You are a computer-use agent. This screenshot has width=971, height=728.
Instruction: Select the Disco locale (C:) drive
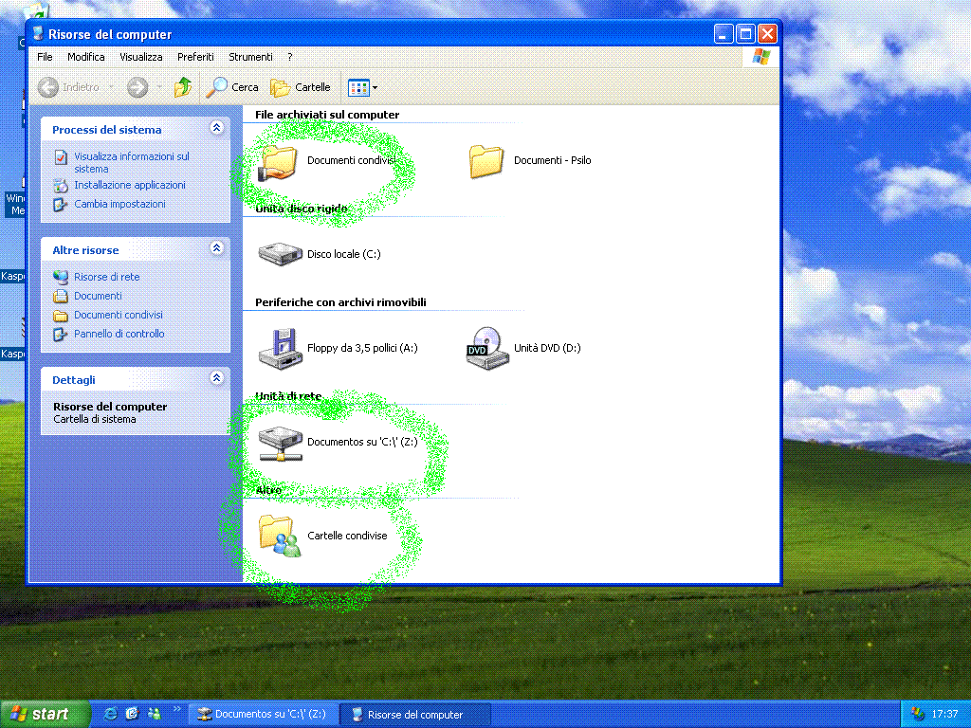coord(278,254)
